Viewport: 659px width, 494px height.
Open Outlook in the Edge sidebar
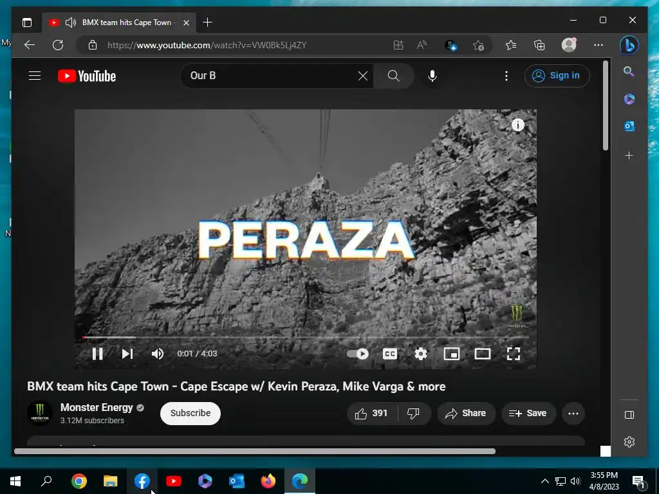pos(629,127)
